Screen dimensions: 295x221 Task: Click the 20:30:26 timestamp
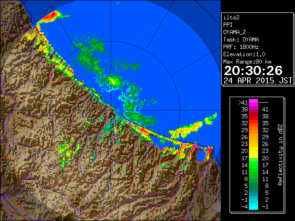[253, 70]
